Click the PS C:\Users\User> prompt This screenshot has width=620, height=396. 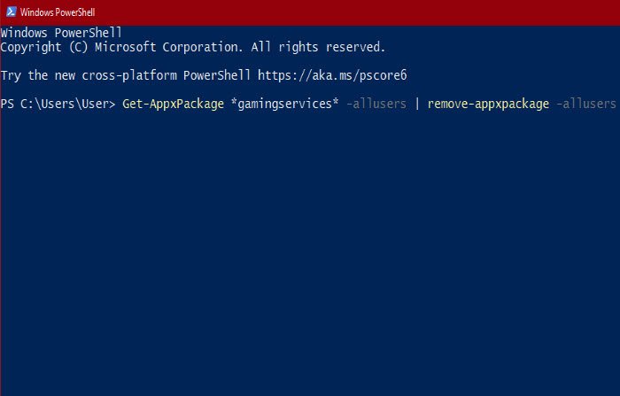click(x=58, y=105)
